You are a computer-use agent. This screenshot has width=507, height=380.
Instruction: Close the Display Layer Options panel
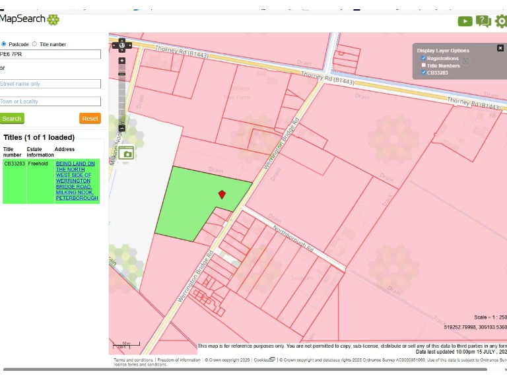coord(500,48)
